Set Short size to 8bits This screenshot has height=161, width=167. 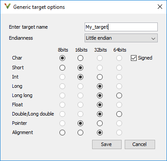(63, 68)
